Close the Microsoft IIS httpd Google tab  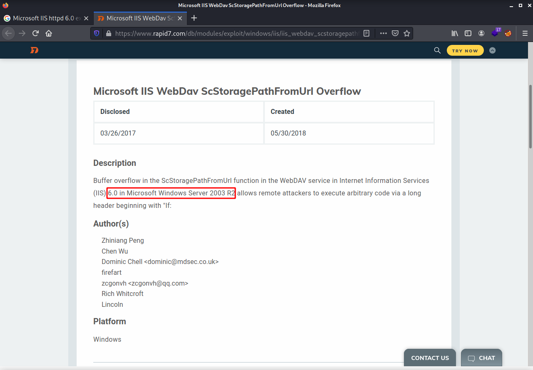click(86, 18)
